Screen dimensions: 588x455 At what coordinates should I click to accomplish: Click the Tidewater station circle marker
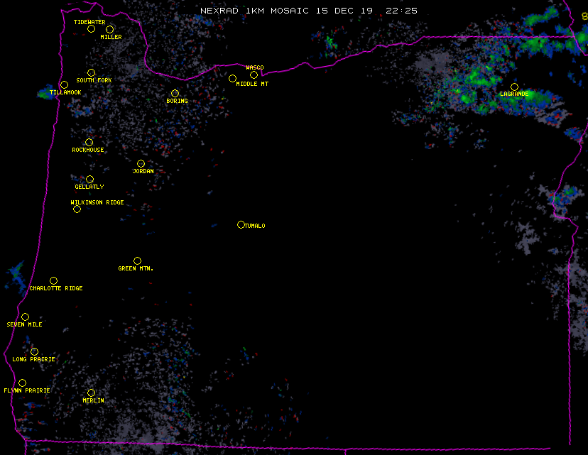tap(91, 29)
